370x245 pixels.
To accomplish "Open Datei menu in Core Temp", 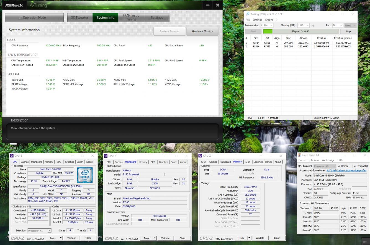I will point(302,160).
